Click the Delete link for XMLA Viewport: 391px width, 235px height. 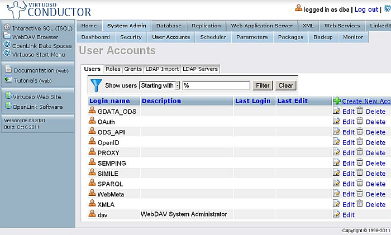375,205
